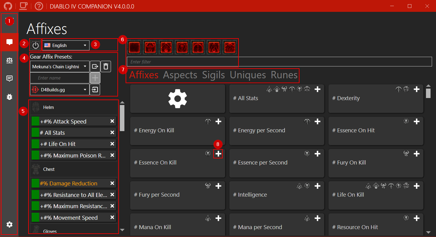Add the # Intelligence affix
436x237 pixels.
pyautogui.click(x=317, y=186)
